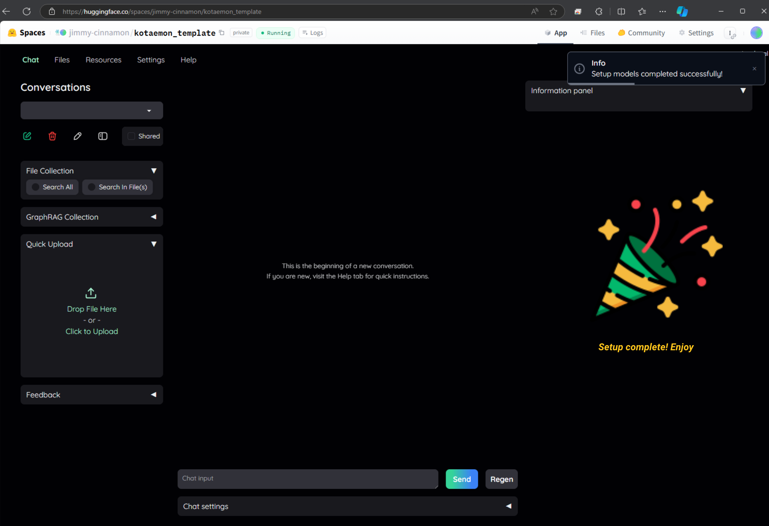The image size is (769, 526).
Task: Click the new conversation icon
Action: point(27,136)
